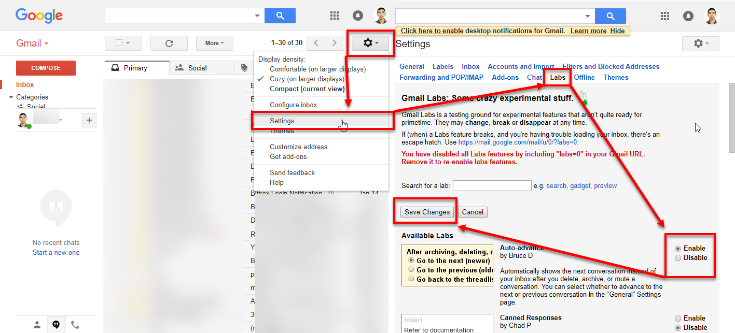Open the Google apps grid icon
This screenshot has height=333, width=735.
(x=334, y=16)
